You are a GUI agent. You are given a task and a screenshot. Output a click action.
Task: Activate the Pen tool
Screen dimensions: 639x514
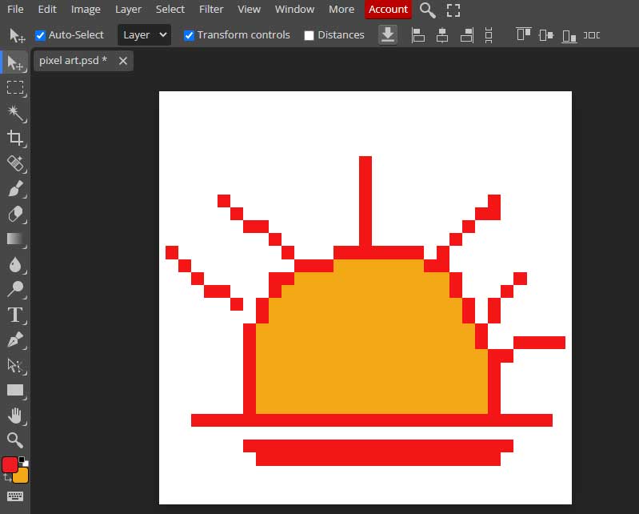coord(15,339)
